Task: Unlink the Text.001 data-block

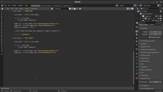Action: (77, 9)
